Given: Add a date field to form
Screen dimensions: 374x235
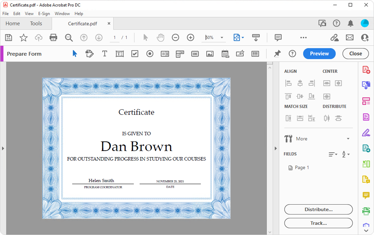Looking at the screenshot, I should [x=225, y=54].
